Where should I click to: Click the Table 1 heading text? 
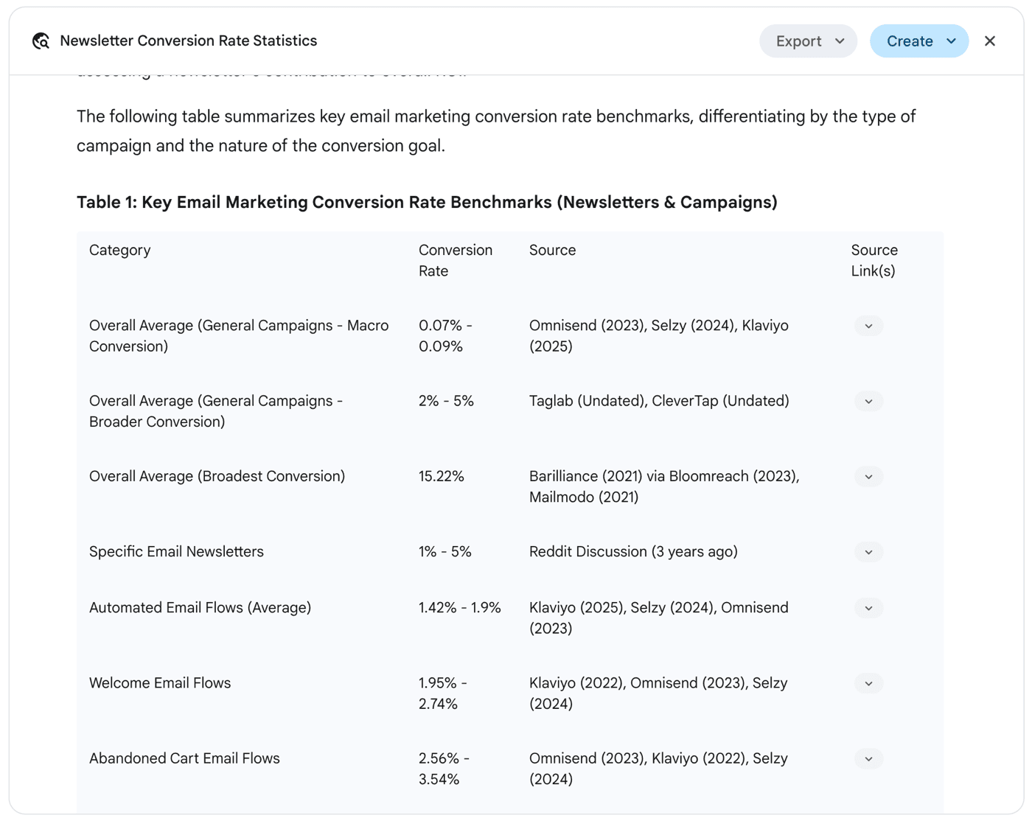tap(427, 202)
